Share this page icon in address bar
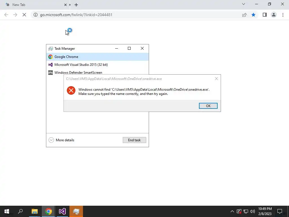This screenshot has width=289, height=217. click(244, 15)
